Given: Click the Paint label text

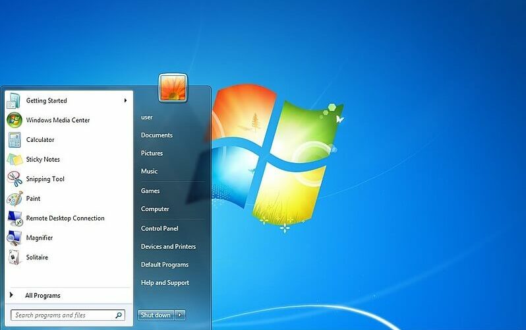Looking at the screenshot, I should tap(33, 199).
